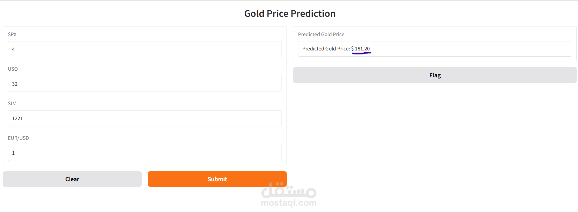Image resolution: width=578 pixels, height=212 pixels.
Task: Click the Predicted Gold Price output textbox
Action: pyautogui.click(x=435, y=49)
